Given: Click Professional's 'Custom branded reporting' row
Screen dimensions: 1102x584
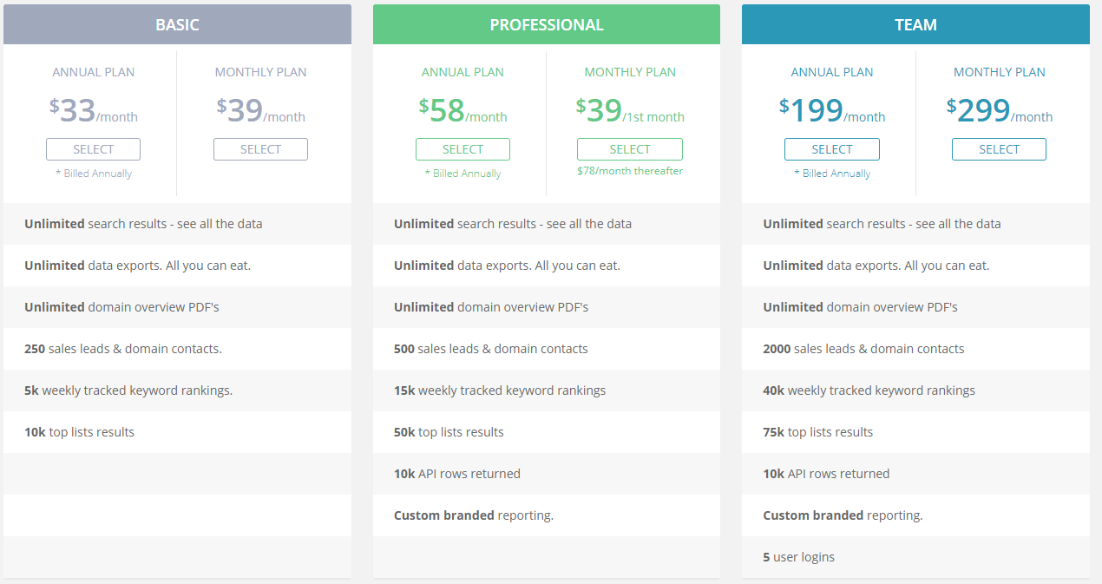Looking at the screenshot, I should pos(474,515).
